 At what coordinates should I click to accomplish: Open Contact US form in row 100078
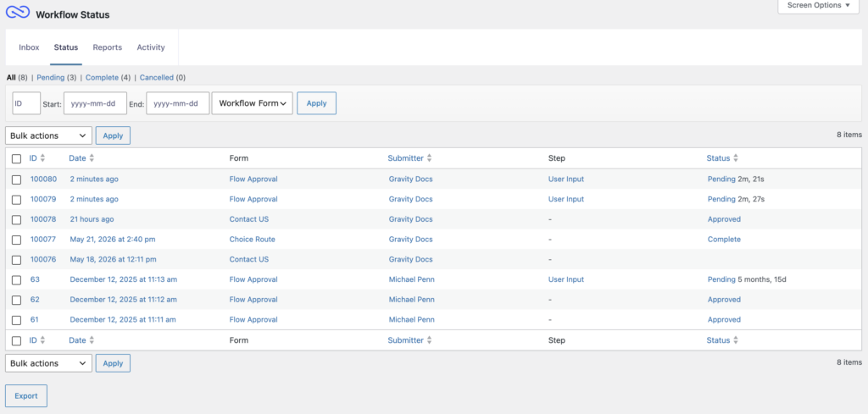[x=249, y=219]
